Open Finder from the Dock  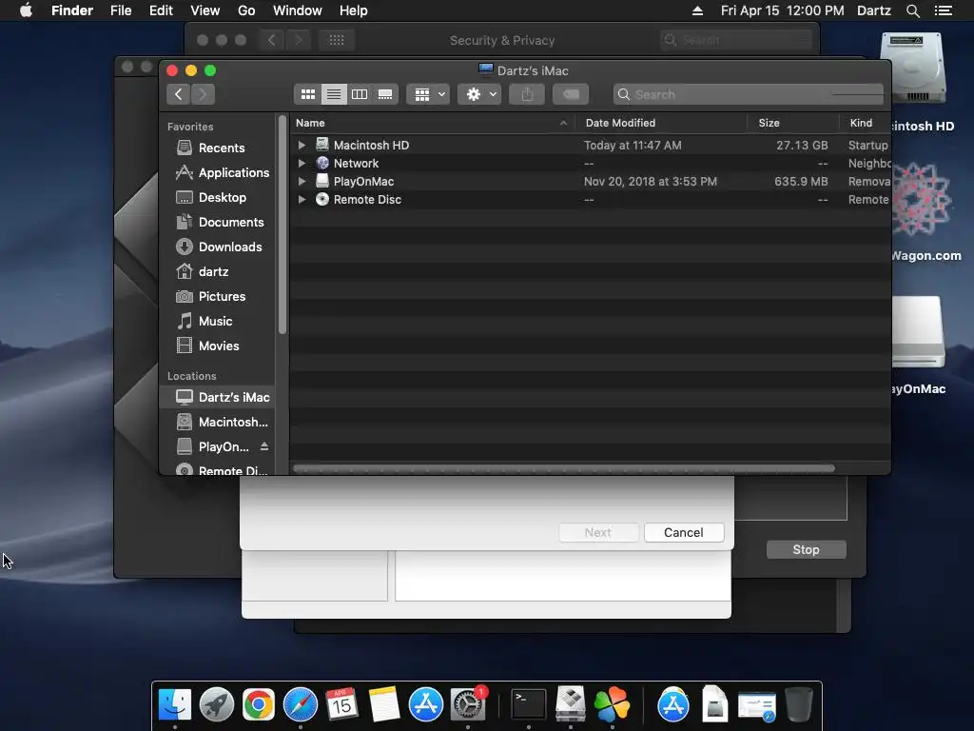point(175,704)
